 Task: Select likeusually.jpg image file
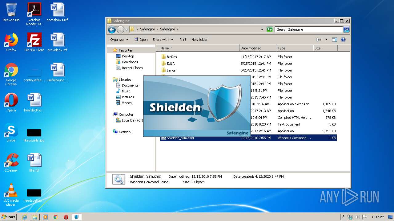click(34, 135)
